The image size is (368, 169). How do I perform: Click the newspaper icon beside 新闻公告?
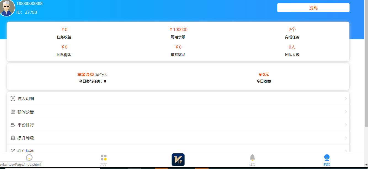(x=13, y=112)
